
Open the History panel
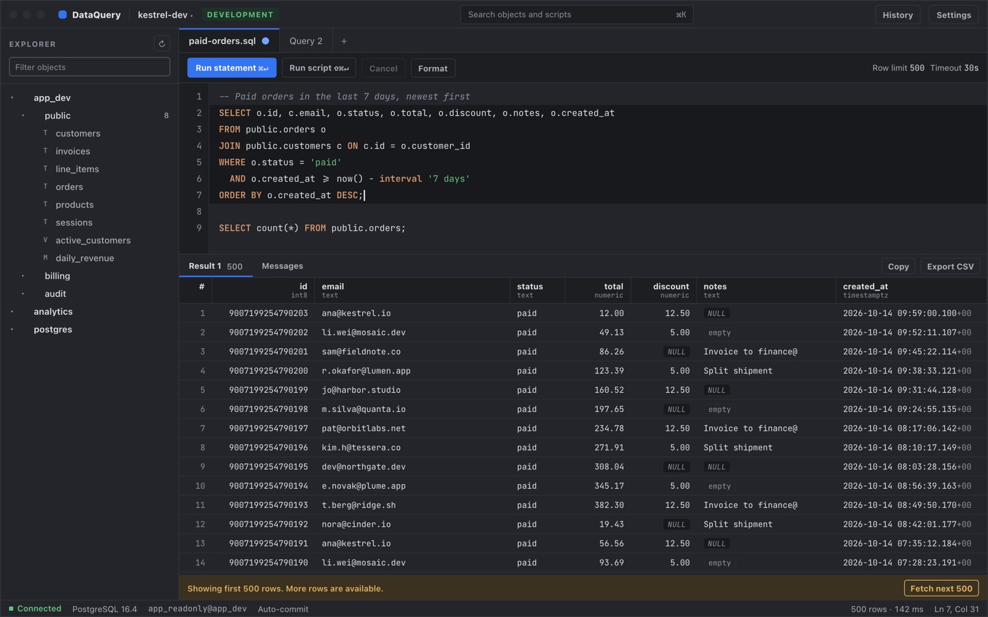[897, 14]
